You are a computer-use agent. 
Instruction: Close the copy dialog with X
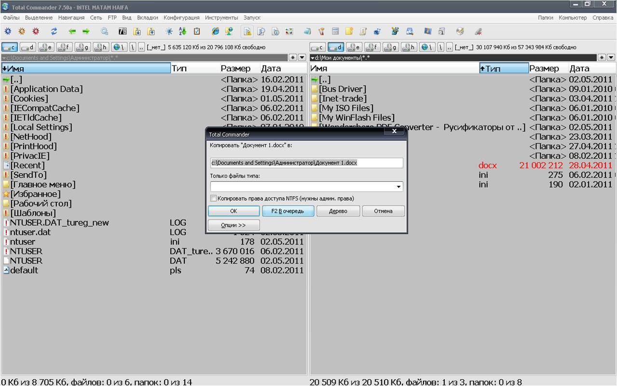(394, 131)
